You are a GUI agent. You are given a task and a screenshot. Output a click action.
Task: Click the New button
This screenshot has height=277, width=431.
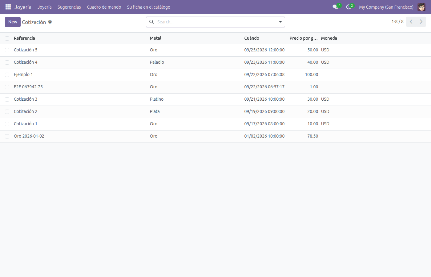click(13, 22)
